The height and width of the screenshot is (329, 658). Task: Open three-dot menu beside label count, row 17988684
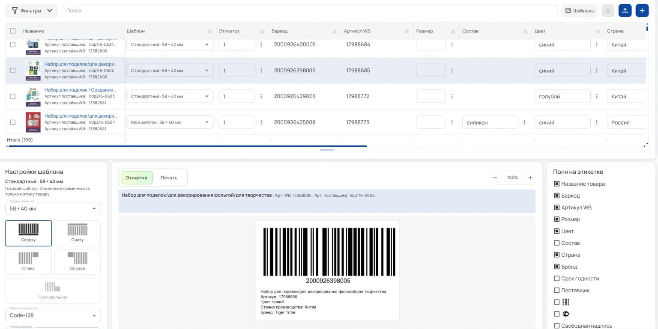(x=261, y=44)
